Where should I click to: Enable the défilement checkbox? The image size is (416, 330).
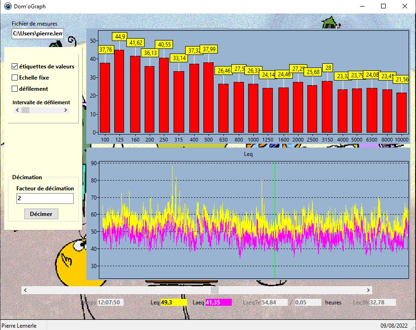click(14, 88)
